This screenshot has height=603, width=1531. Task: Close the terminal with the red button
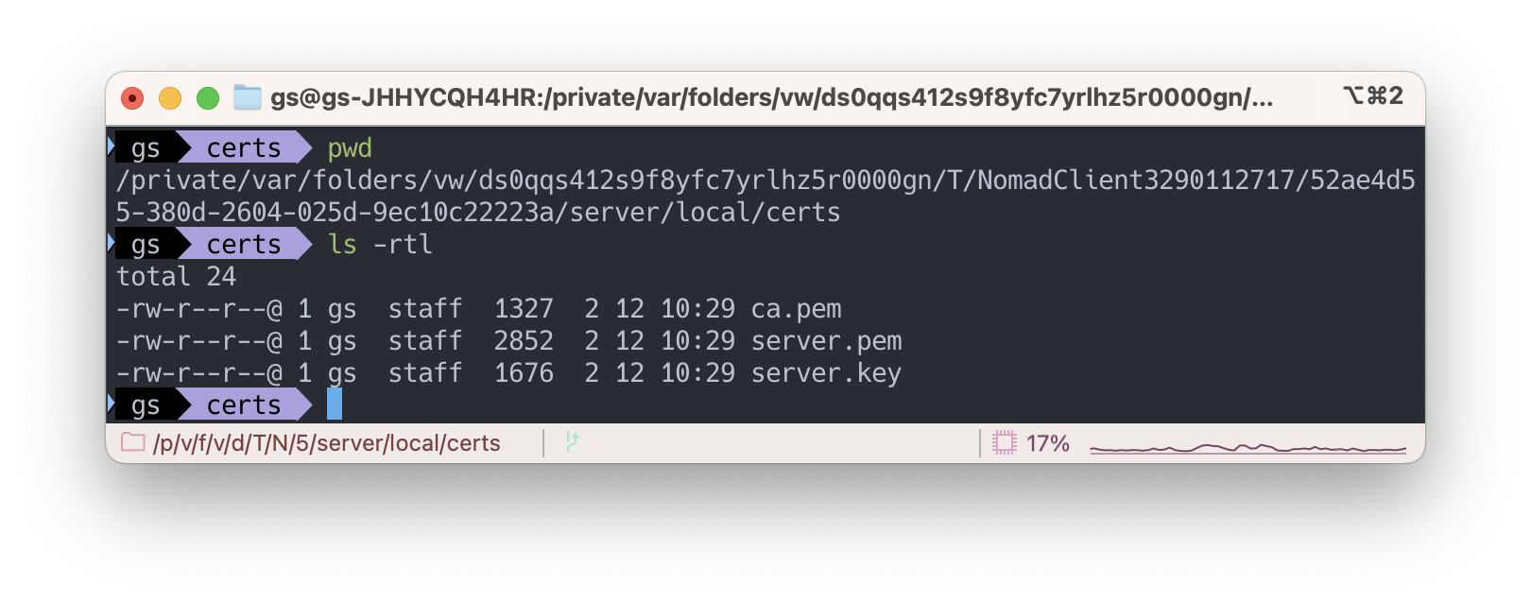(x=132, y=98)
